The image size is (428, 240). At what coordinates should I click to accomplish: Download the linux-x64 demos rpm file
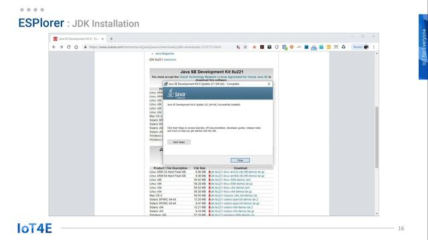coord(230,188)
